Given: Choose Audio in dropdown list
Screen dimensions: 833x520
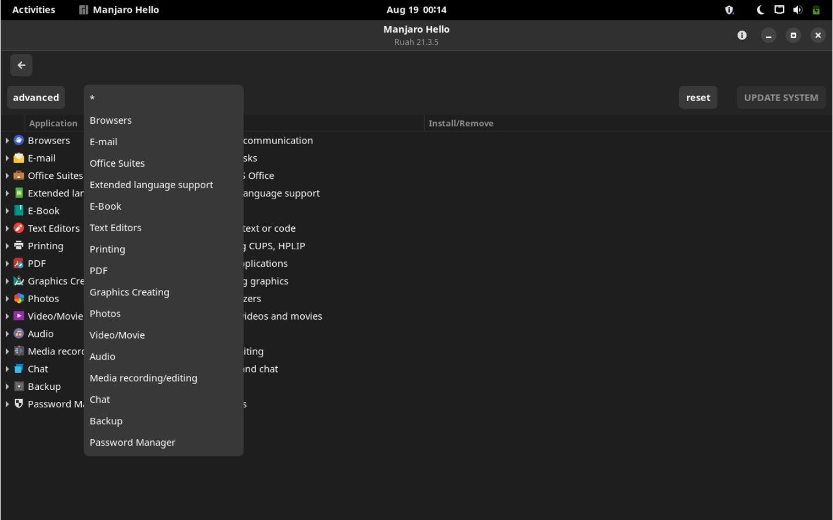Looking at the screenshot, I should click(164, 356).
